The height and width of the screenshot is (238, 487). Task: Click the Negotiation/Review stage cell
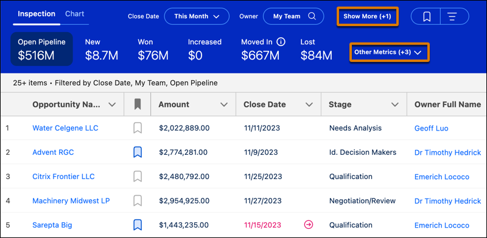(362, 200)
